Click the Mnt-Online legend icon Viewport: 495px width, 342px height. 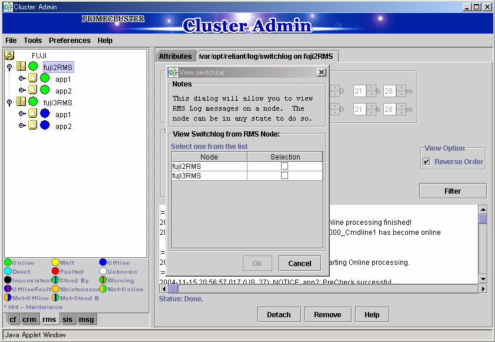(x=103, y=289)
